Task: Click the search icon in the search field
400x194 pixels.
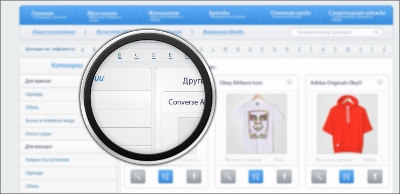Action: click(377, 32)
